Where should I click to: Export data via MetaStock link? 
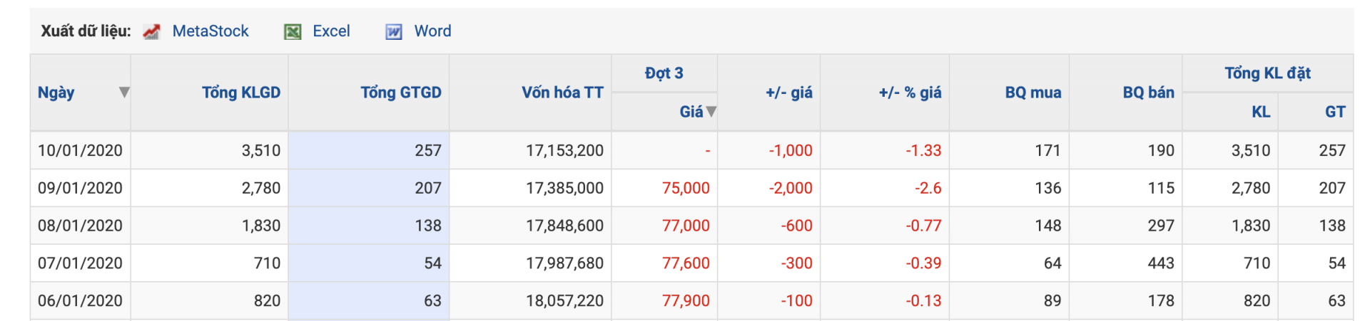click(x=210, y=31)
